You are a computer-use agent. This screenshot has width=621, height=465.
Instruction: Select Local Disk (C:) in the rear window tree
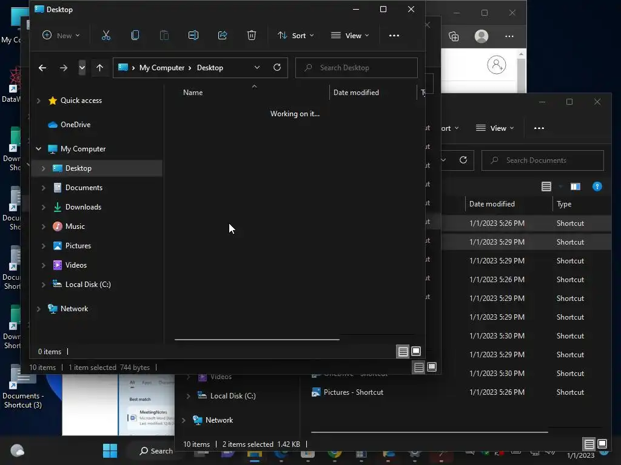233,396
